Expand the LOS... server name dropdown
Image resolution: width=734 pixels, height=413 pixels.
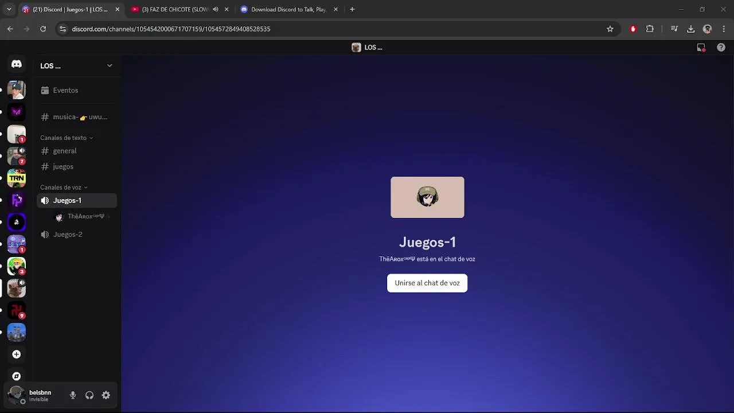point(110,65)
